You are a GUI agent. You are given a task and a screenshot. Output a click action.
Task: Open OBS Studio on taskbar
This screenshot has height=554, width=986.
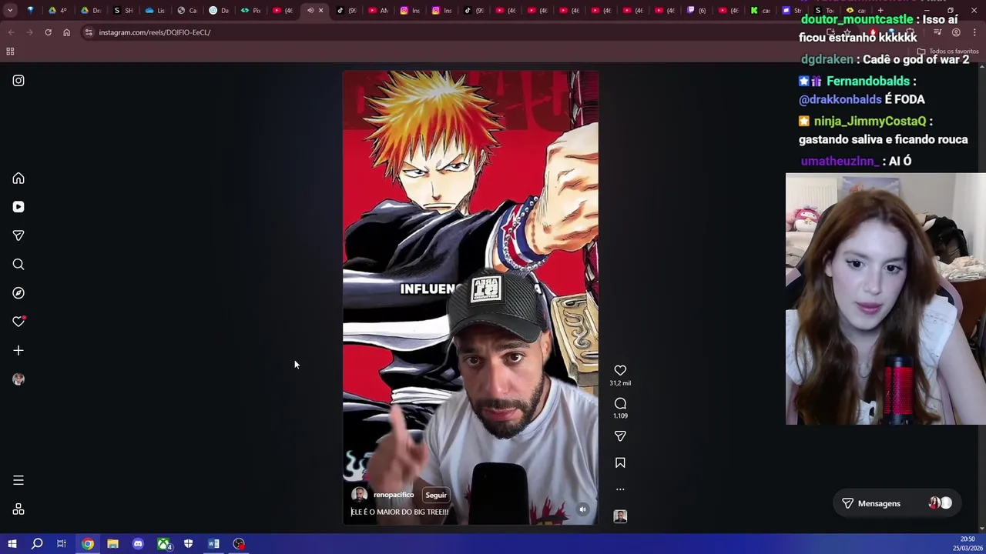tap(239, 544)
